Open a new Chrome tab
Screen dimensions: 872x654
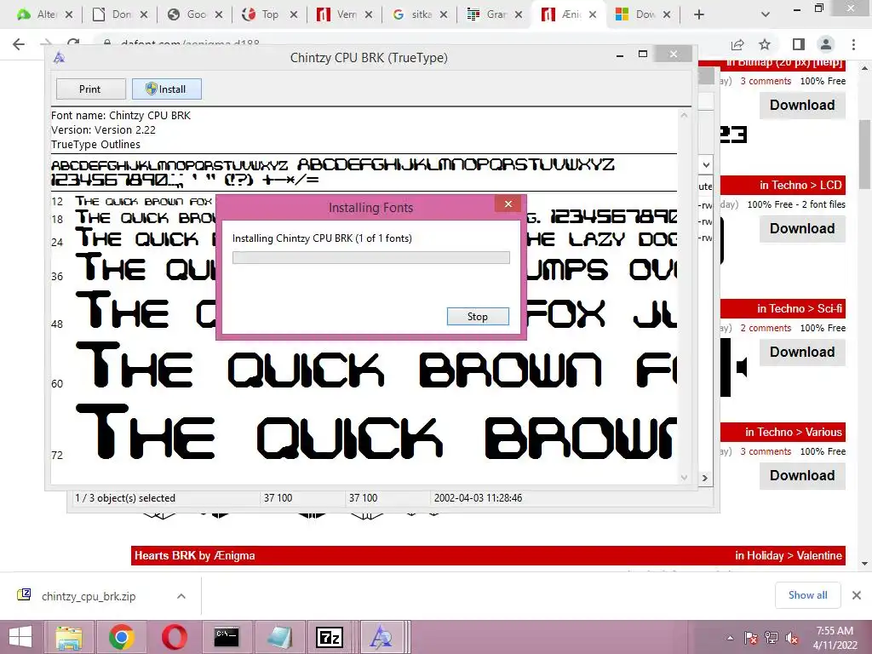[699, 14]
